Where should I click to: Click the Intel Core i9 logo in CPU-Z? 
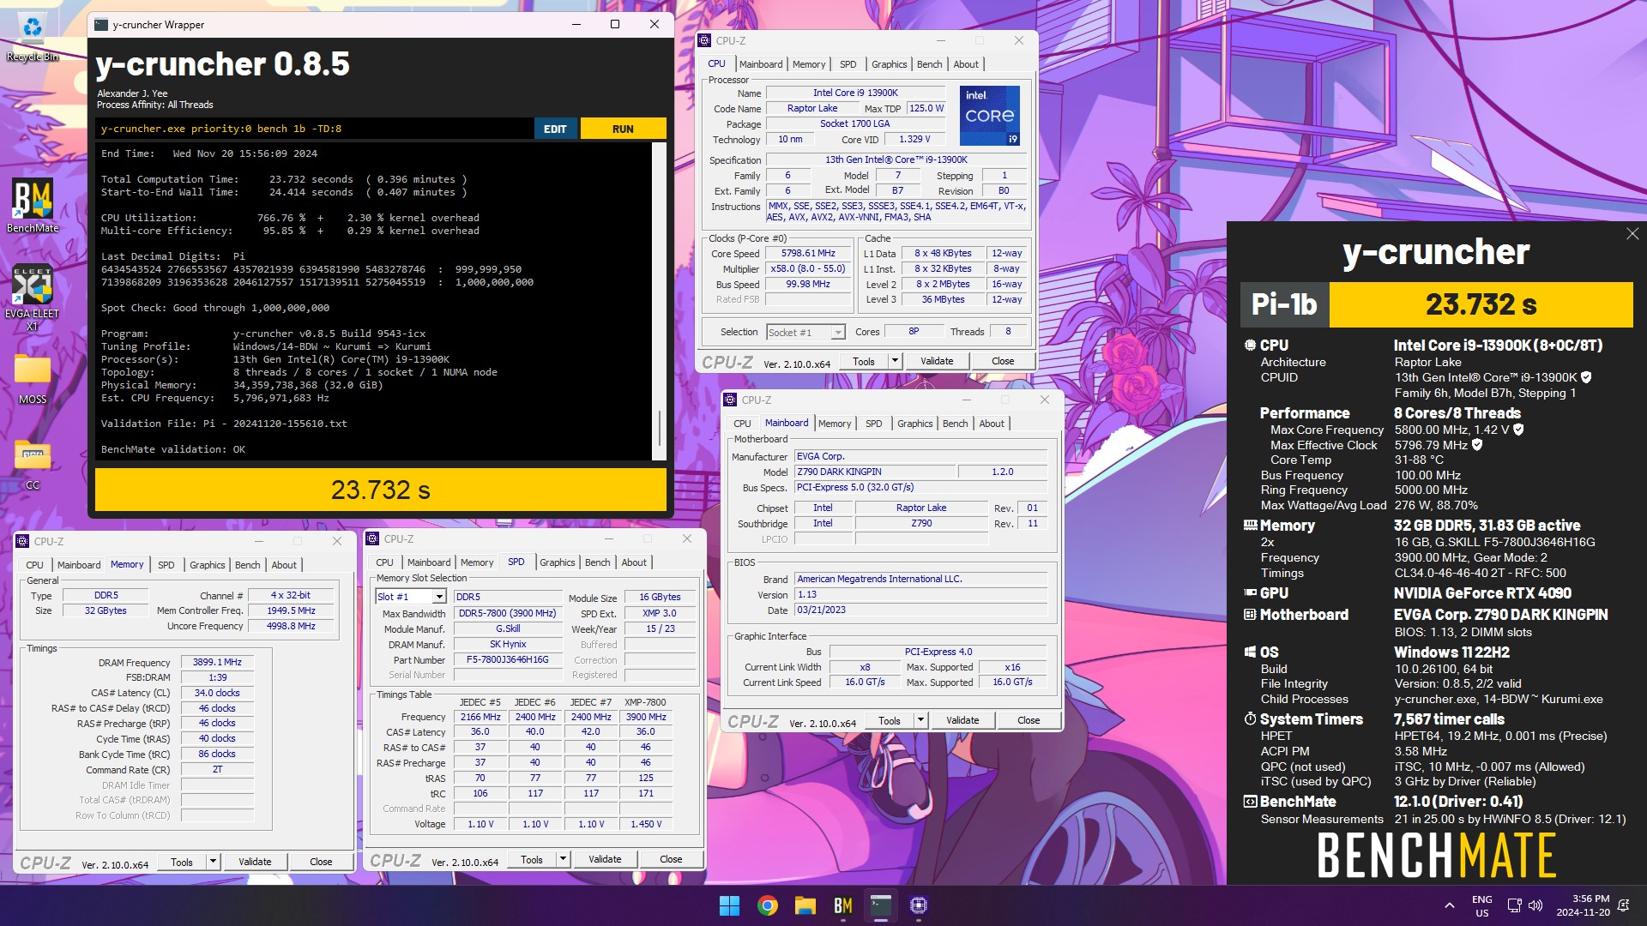point(989,115)
